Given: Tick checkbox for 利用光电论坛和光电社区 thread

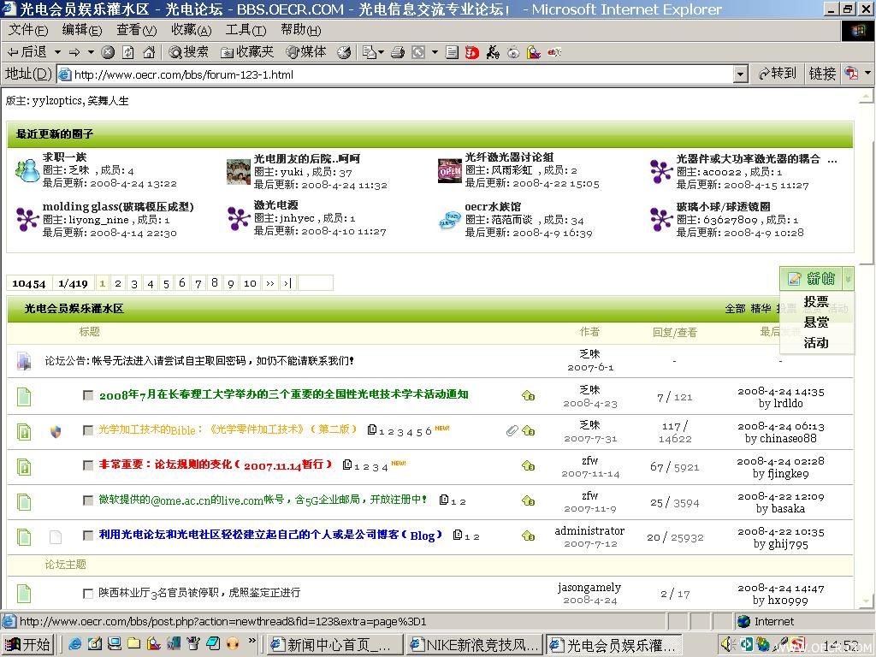Looking at the screenshot, I should [x=88, y=536].
